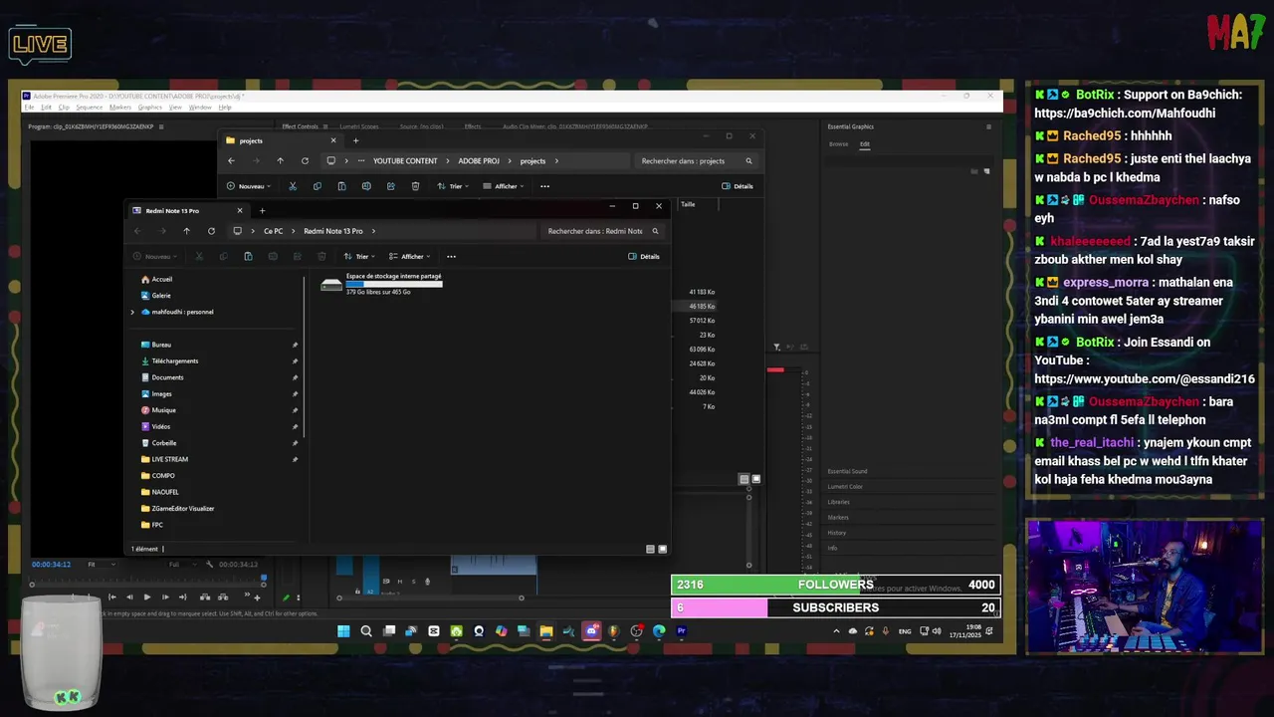Screen dimensions: 1274x717
Task: Open the Afficher dropdown in projects window
Action: [x=503, y=186]
